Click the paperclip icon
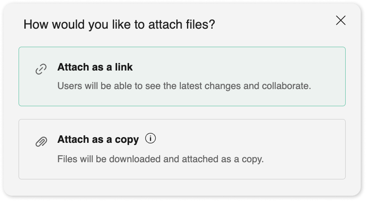Screen dimensions: 366x201 41,141
